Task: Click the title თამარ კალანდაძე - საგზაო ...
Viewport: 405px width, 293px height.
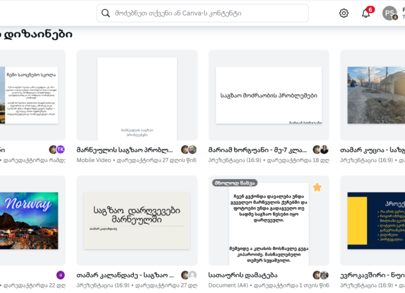Action: 125,275
